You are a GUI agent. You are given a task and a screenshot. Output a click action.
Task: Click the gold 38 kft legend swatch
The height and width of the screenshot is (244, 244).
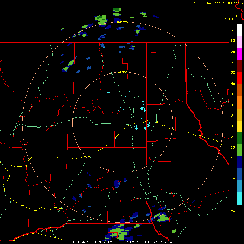click(x=239, y=115)
